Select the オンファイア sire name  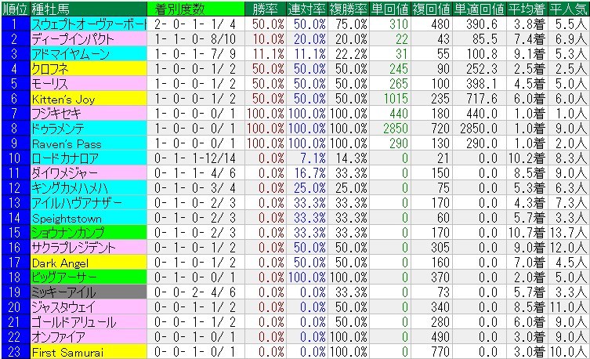coord(89,337)
